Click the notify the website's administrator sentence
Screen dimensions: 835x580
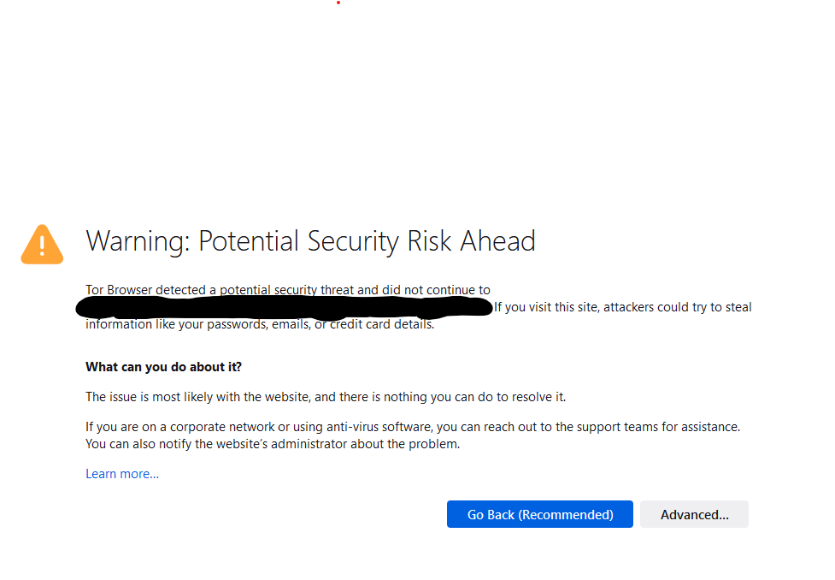click(273, 443)
